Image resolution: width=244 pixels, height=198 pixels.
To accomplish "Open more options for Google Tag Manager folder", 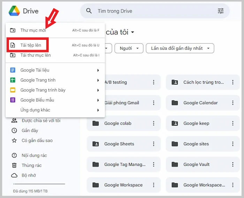I will pos(154,164).
